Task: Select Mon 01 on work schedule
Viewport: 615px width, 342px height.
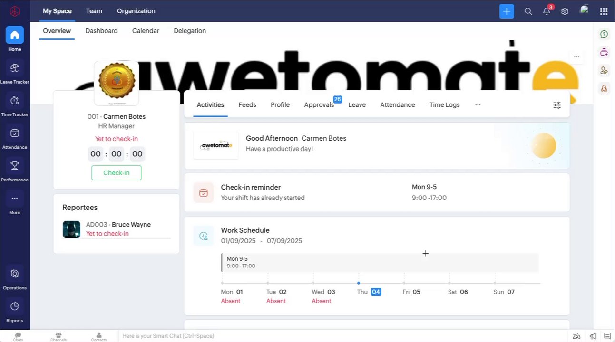Action: tap(232, 292)
